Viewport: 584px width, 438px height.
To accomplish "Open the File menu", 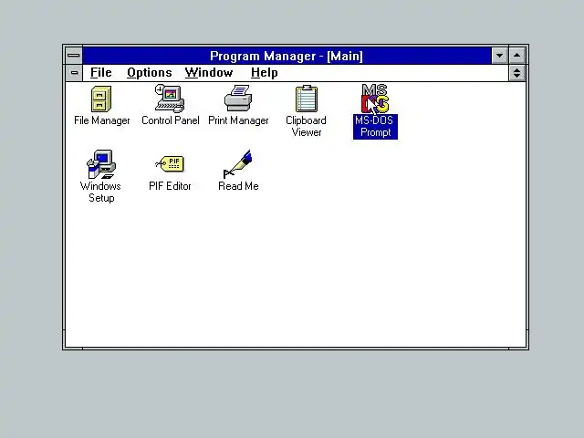I will pos(101,73).
